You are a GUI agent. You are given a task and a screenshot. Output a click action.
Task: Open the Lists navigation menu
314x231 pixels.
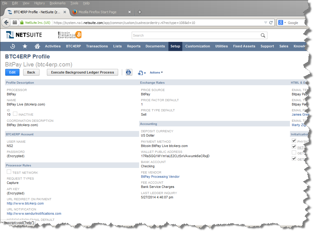point(117,46)
